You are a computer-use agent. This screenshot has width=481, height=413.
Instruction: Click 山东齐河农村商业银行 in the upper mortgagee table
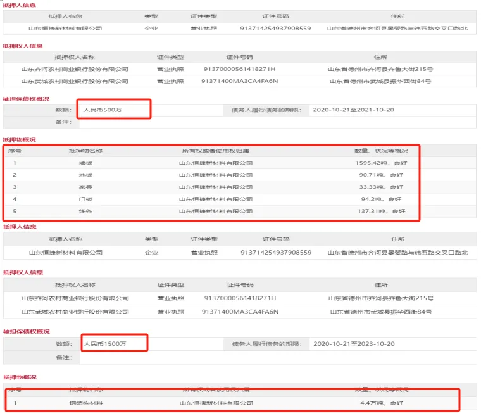point(75,70)
